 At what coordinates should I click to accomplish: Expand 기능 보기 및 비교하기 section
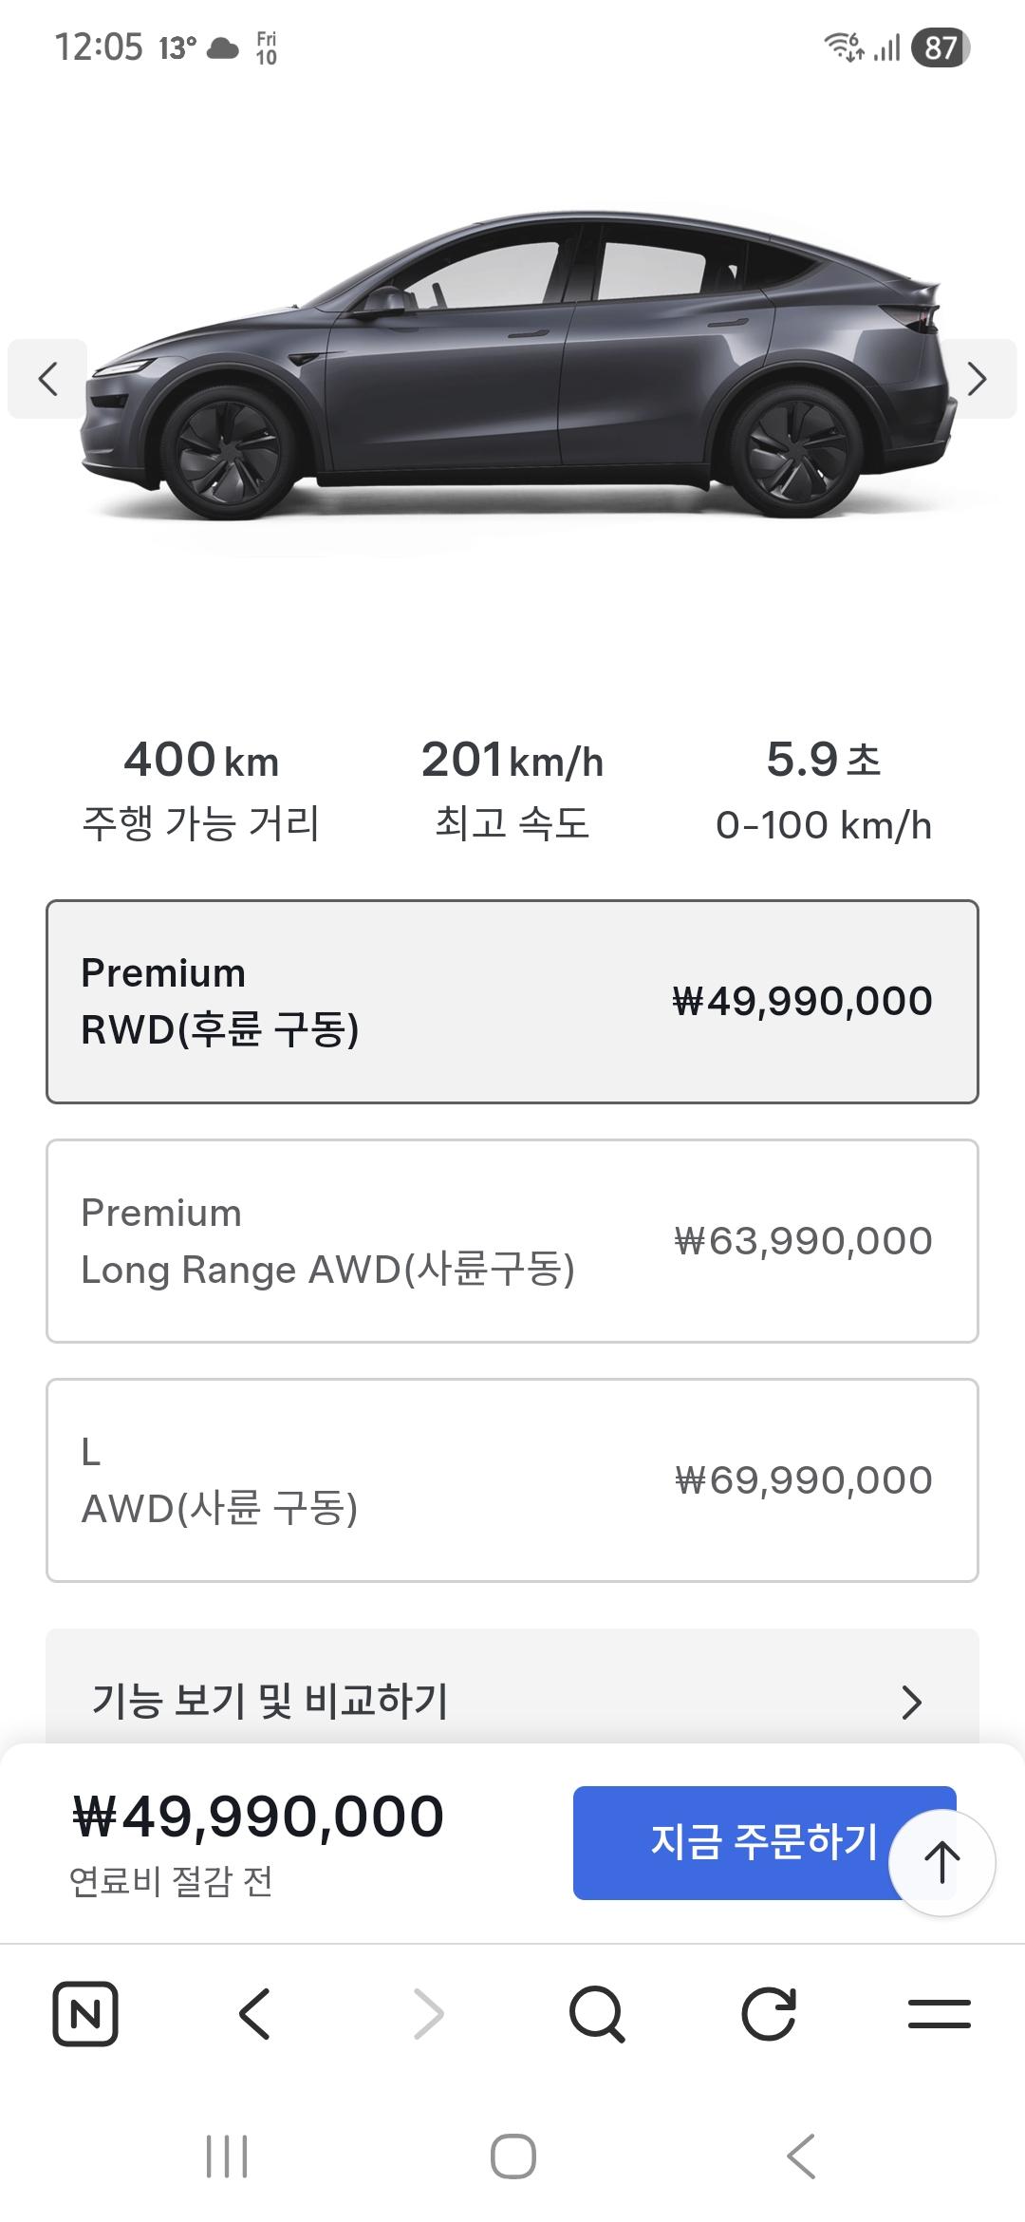click(512, 1701)
